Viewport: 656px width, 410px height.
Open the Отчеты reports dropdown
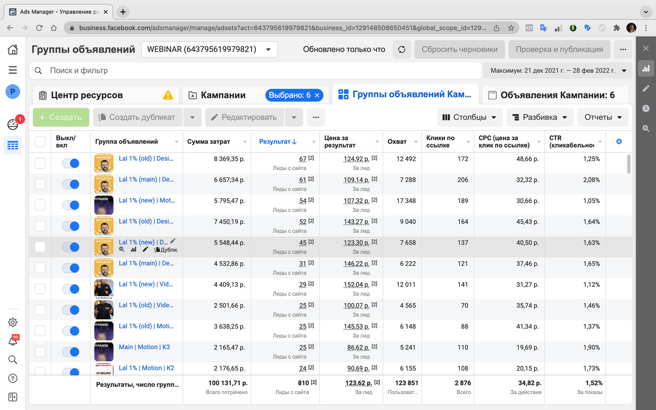pyautogui.click(x=603, y=117)
